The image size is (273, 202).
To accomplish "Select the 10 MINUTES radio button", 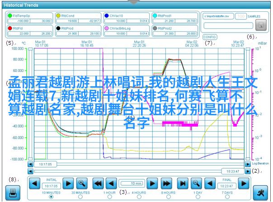I will pyautogui.click(x=51, y=197).
